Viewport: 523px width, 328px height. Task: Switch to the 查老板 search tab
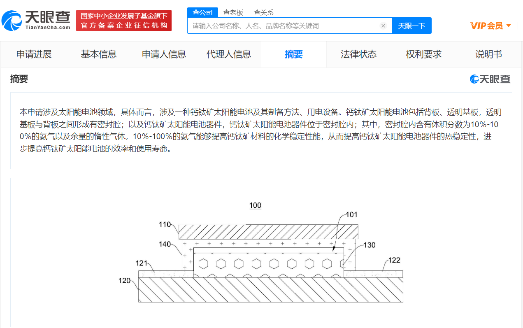tap(232, 12)
